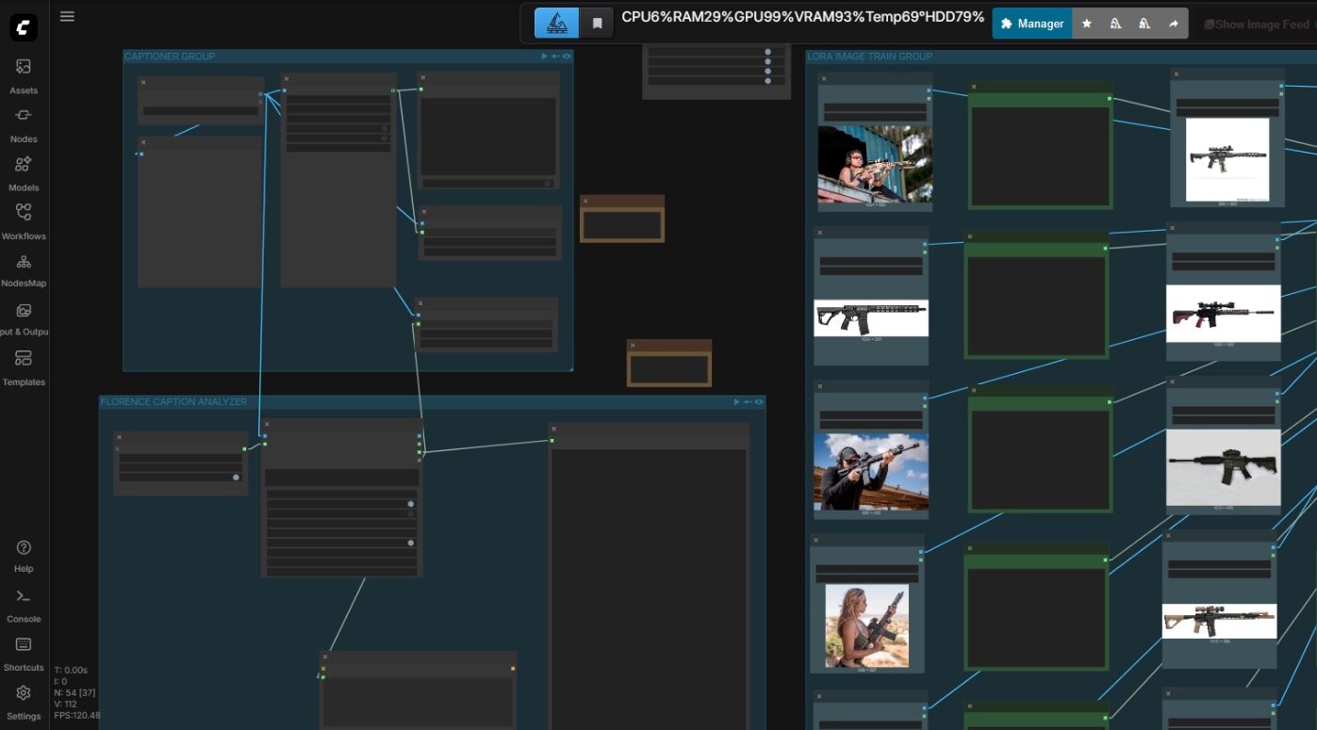Open the Help panel
Viewport: 1317px width, 730px height.
click(24, 556)
